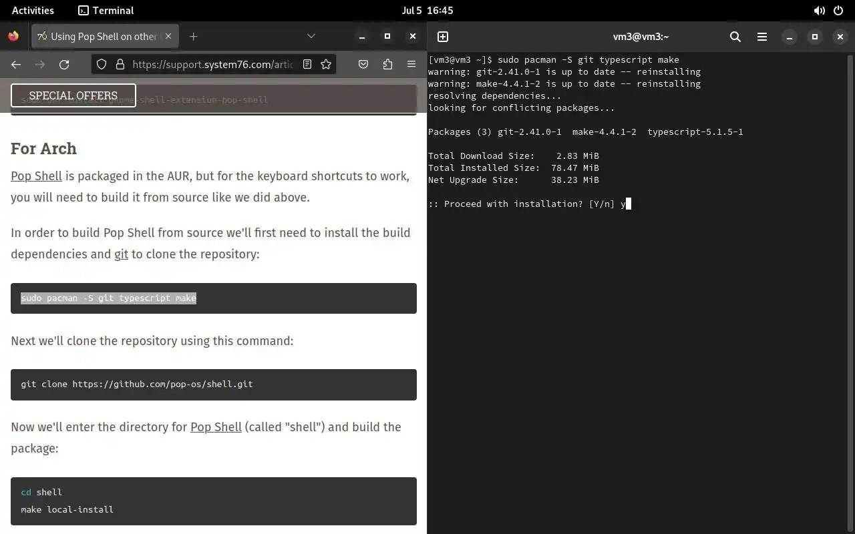The image size is (855, 534).
Task: Click the volume icon in system tray
Action: 819,11
